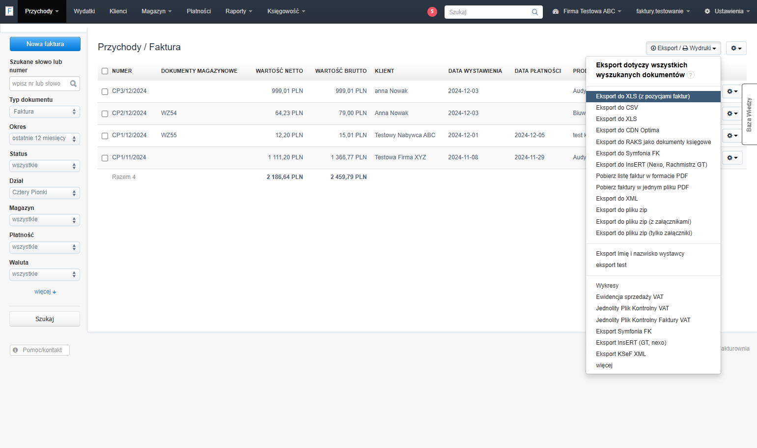The width and height of the screenshot is (757, 448).
Task: Open the Magazyn filter dropdown
Action: [45, 220]
